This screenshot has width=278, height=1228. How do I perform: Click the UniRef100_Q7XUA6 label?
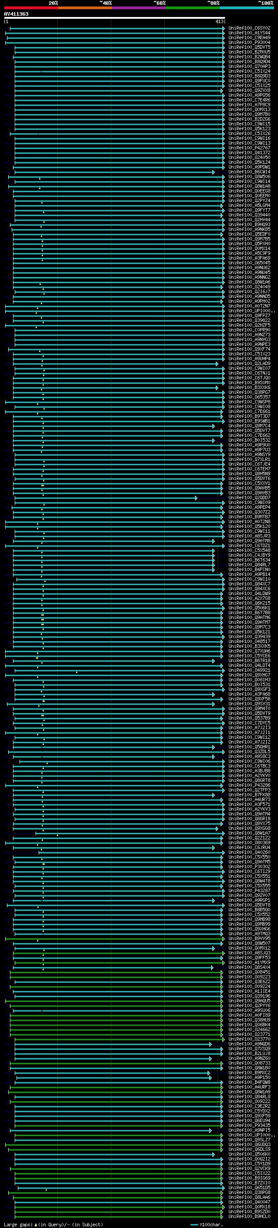coord(249,651)
